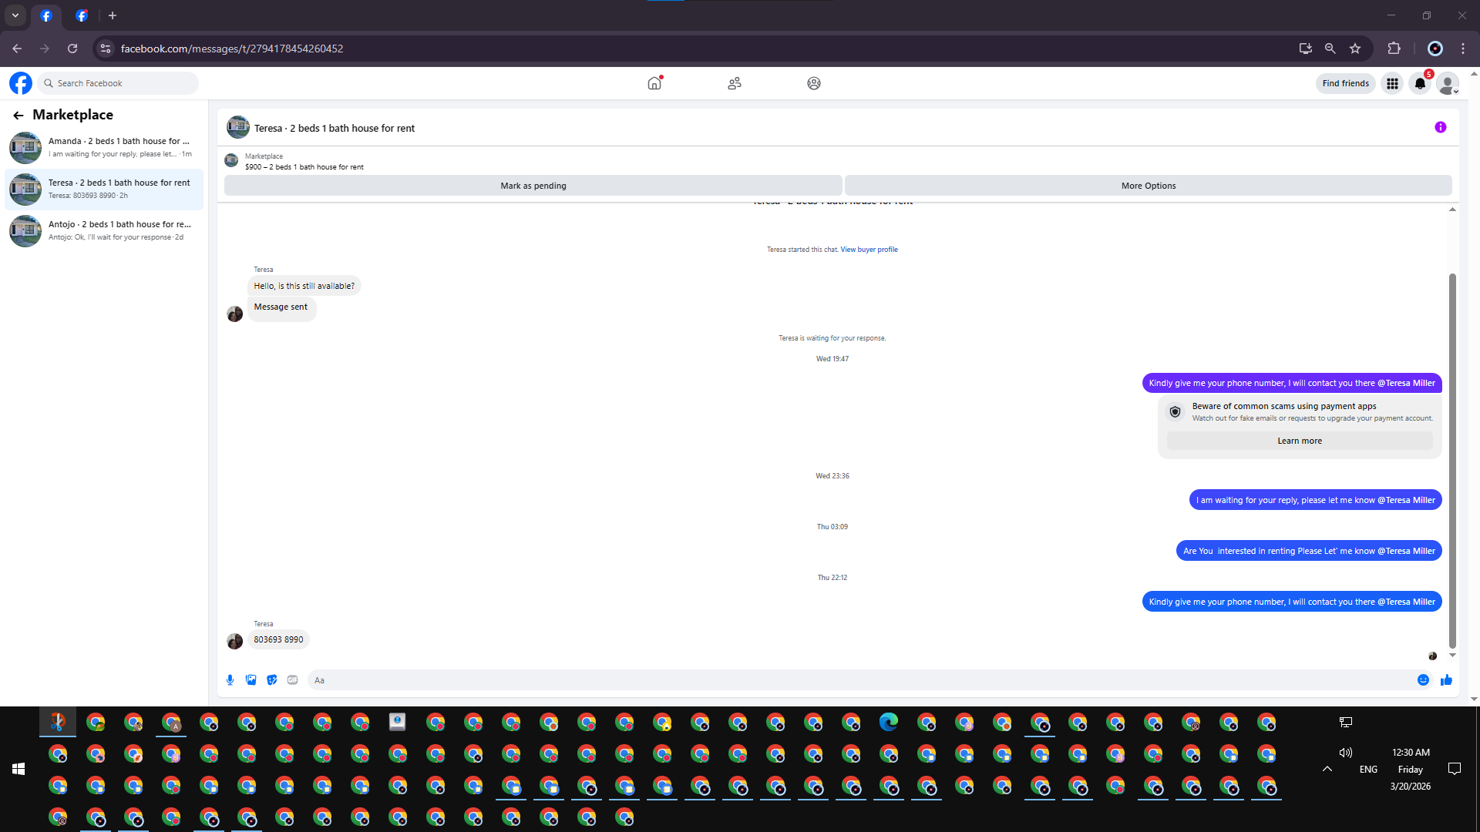Click the chat vertical scrollbar

(1452, 462)
